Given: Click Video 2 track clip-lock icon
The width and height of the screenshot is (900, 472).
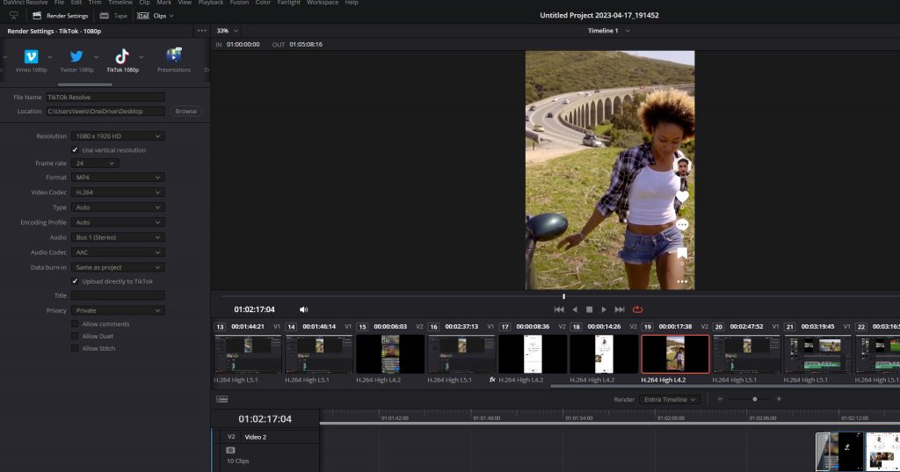Looking at the screenshot, I should click(231, 450).
